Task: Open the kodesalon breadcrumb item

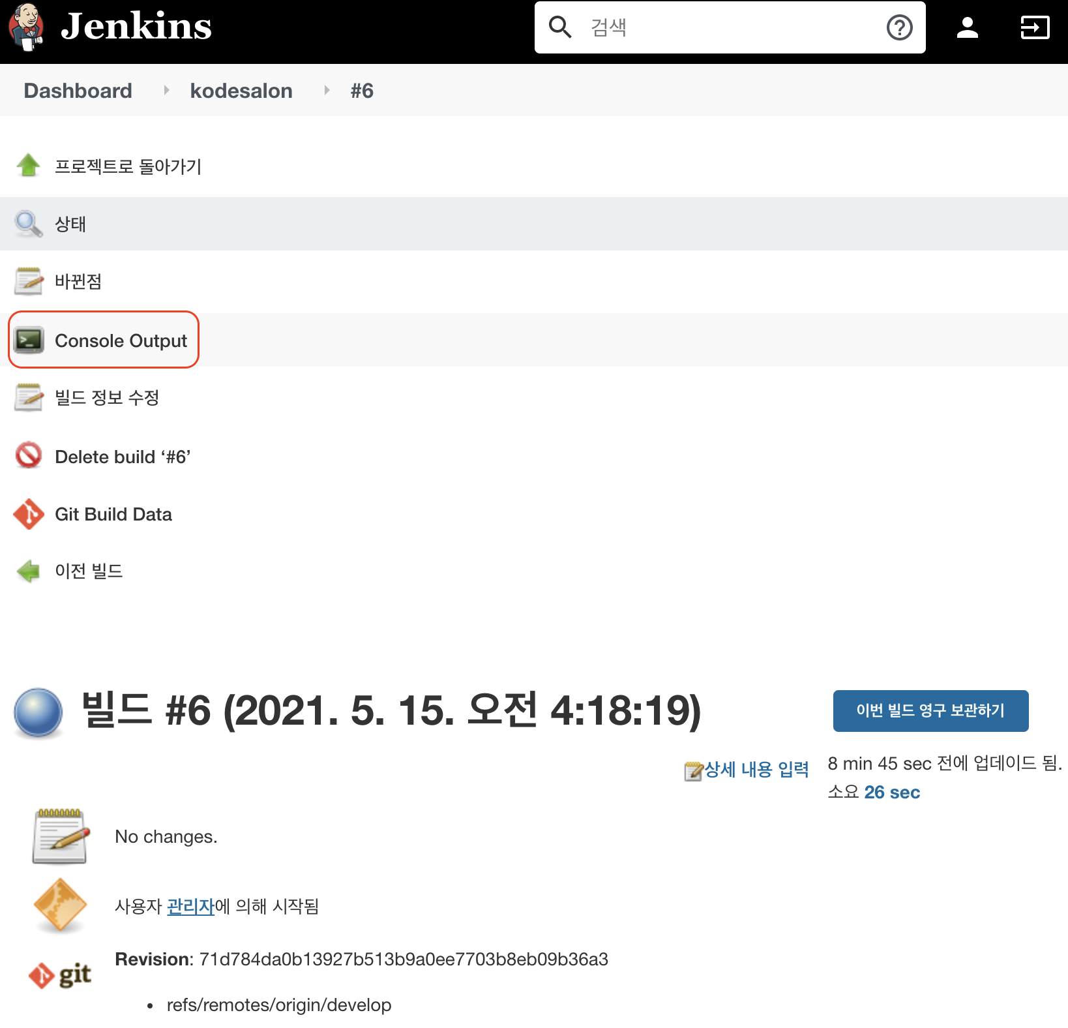Action: click(241, 91)
